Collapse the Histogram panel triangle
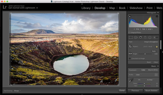 (x=158, y=13)
